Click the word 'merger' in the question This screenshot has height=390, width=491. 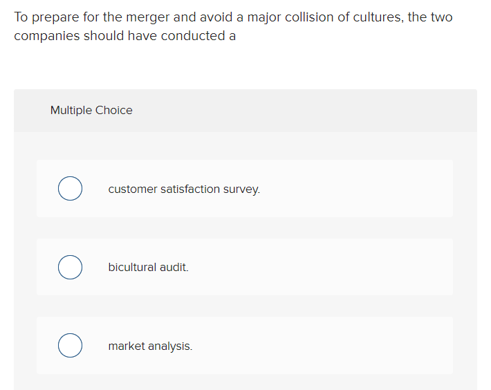(148, 17)
